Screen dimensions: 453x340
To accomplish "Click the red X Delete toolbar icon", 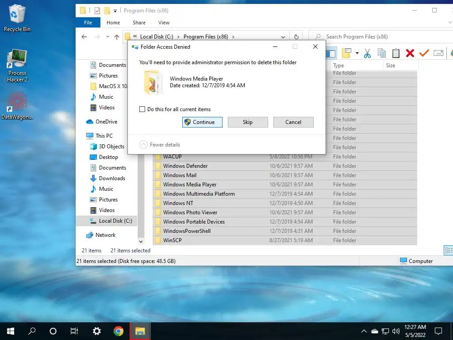I will 410,53.
